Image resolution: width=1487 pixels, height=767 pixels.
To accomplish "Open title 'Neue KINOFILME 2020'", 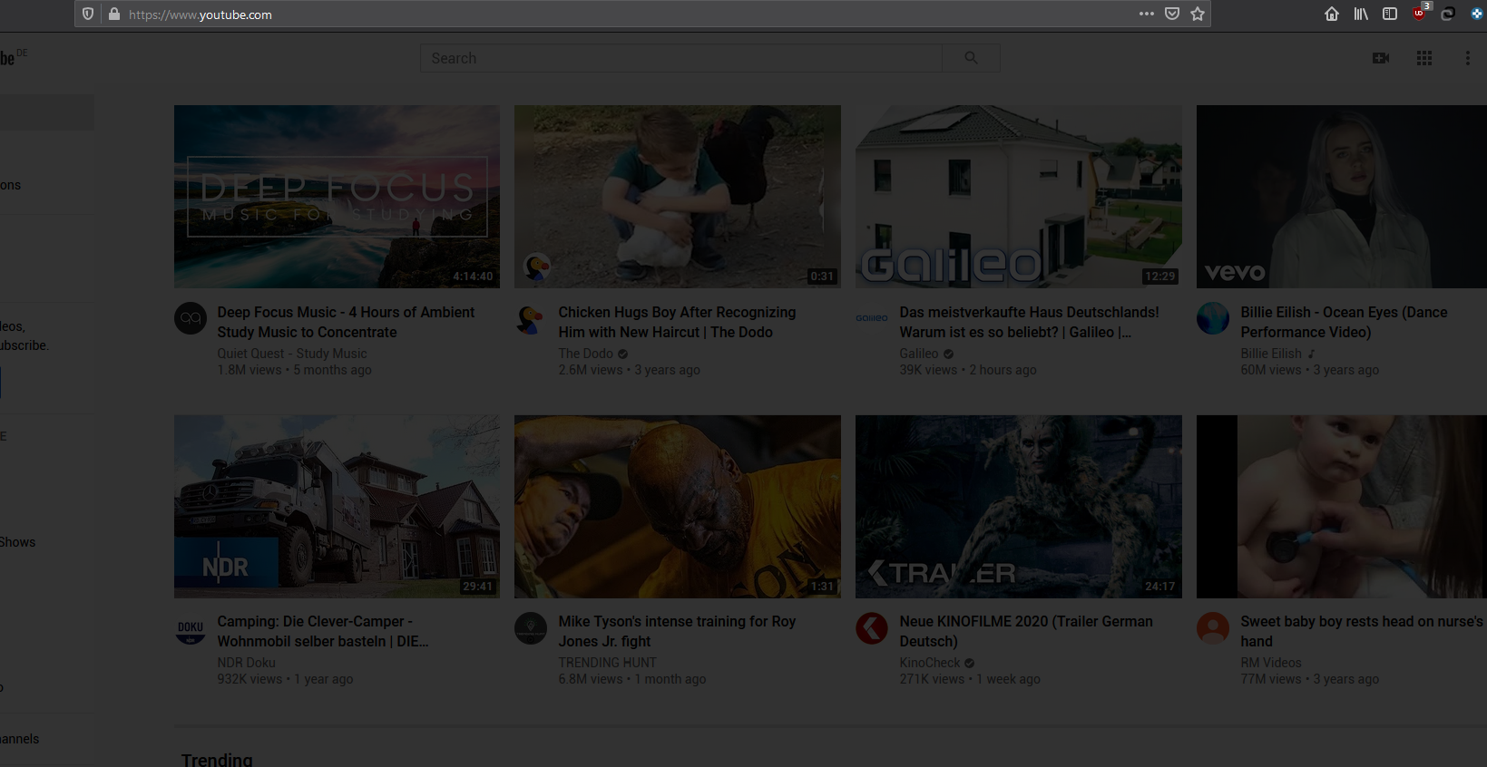I will (1026, 632).
